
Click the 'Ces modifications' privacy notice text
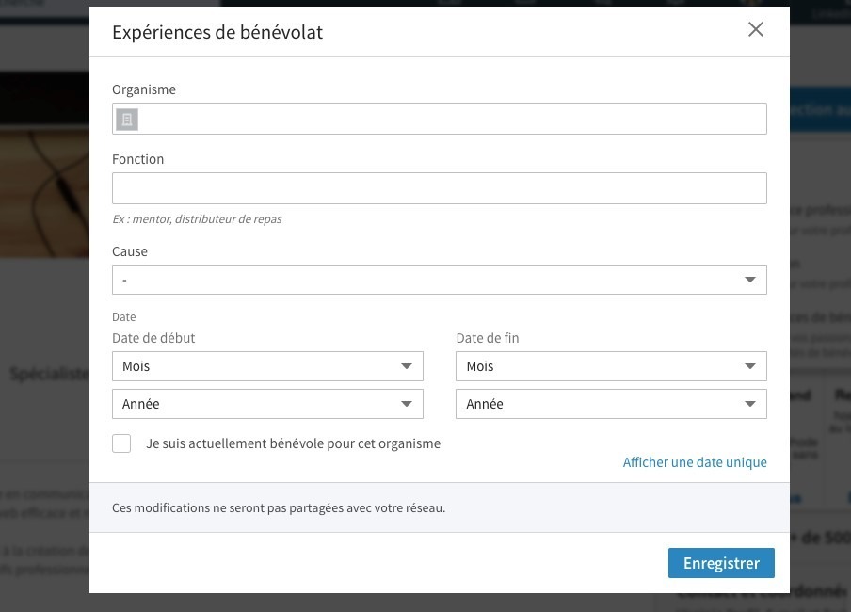279,507
